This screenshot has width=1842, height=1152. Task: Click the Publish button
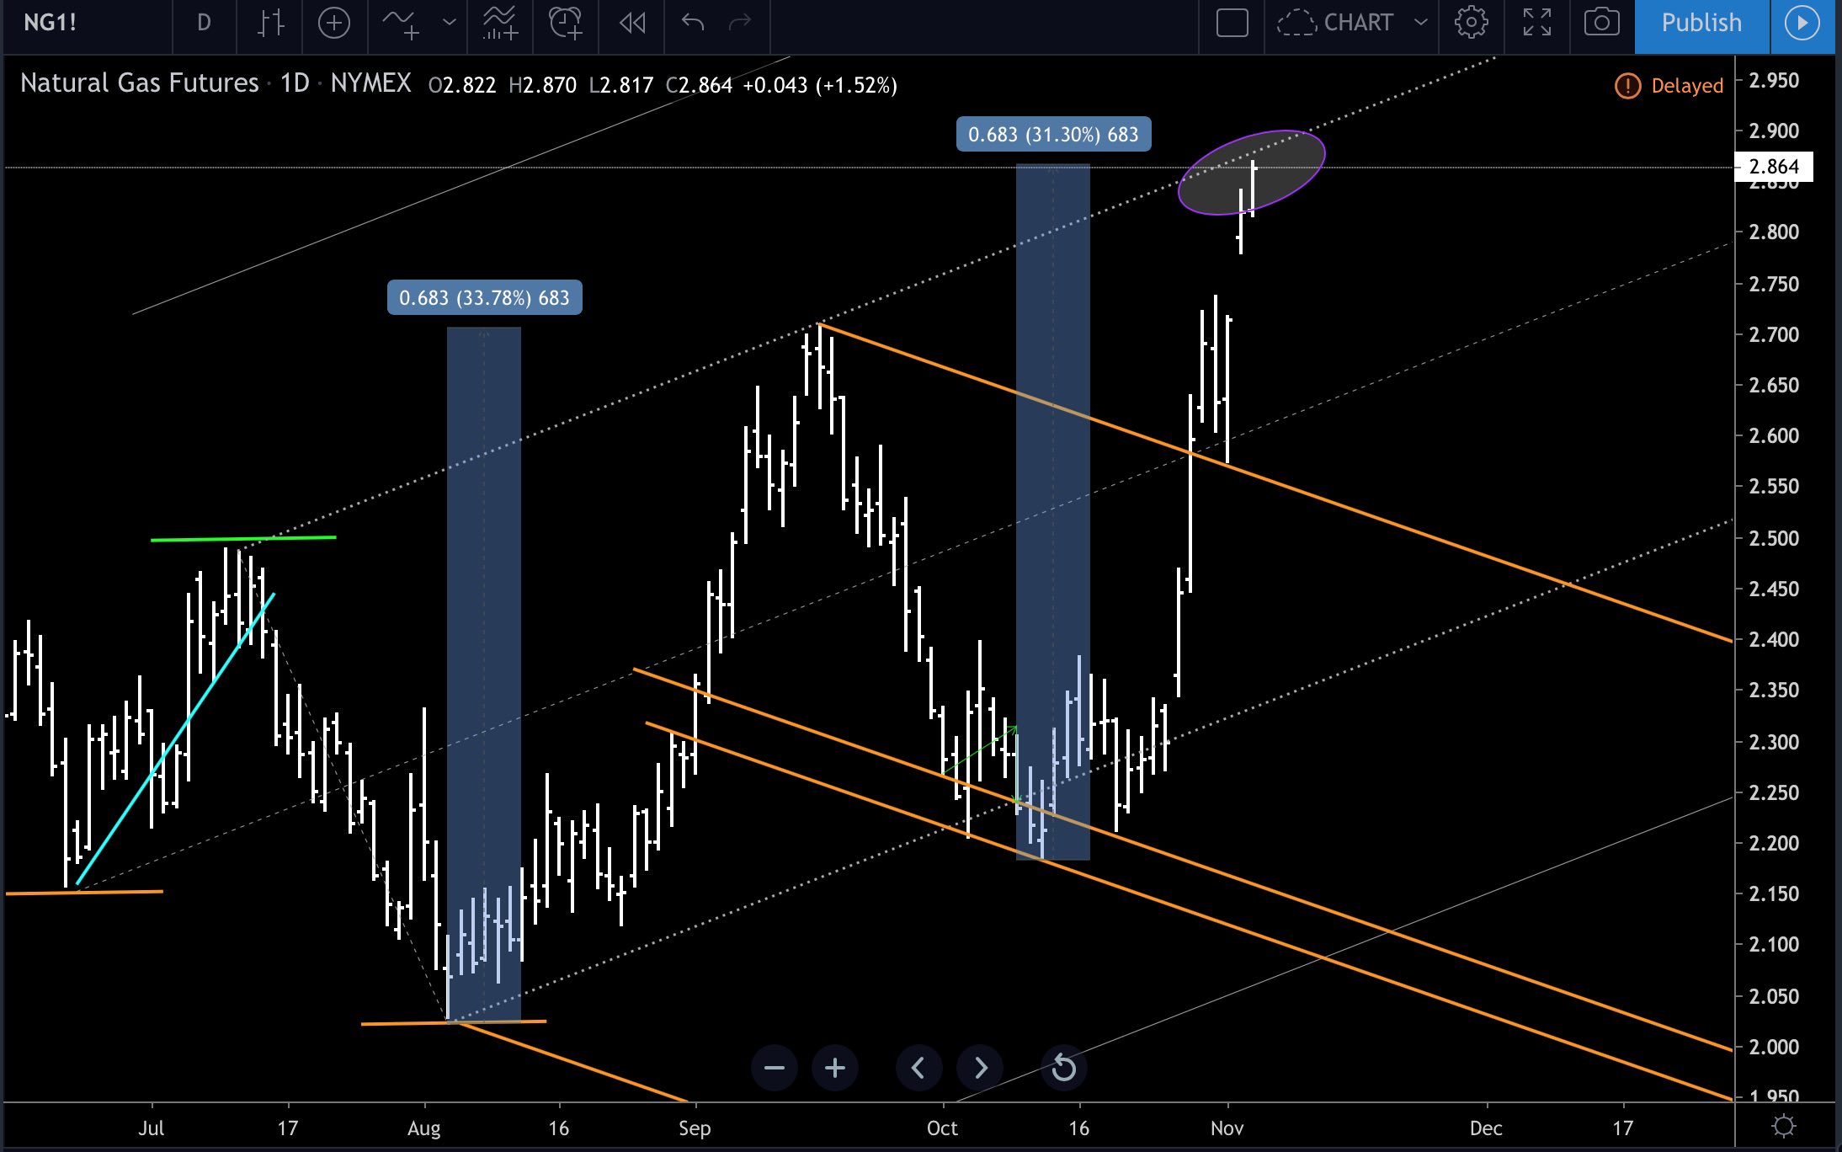click(x=1701, y=23)
